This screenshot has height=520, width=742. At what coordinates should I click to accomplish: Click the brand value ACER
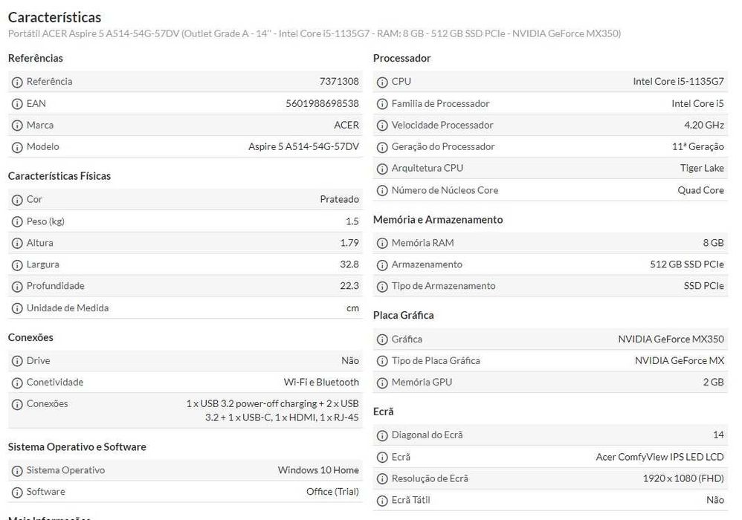346,126
